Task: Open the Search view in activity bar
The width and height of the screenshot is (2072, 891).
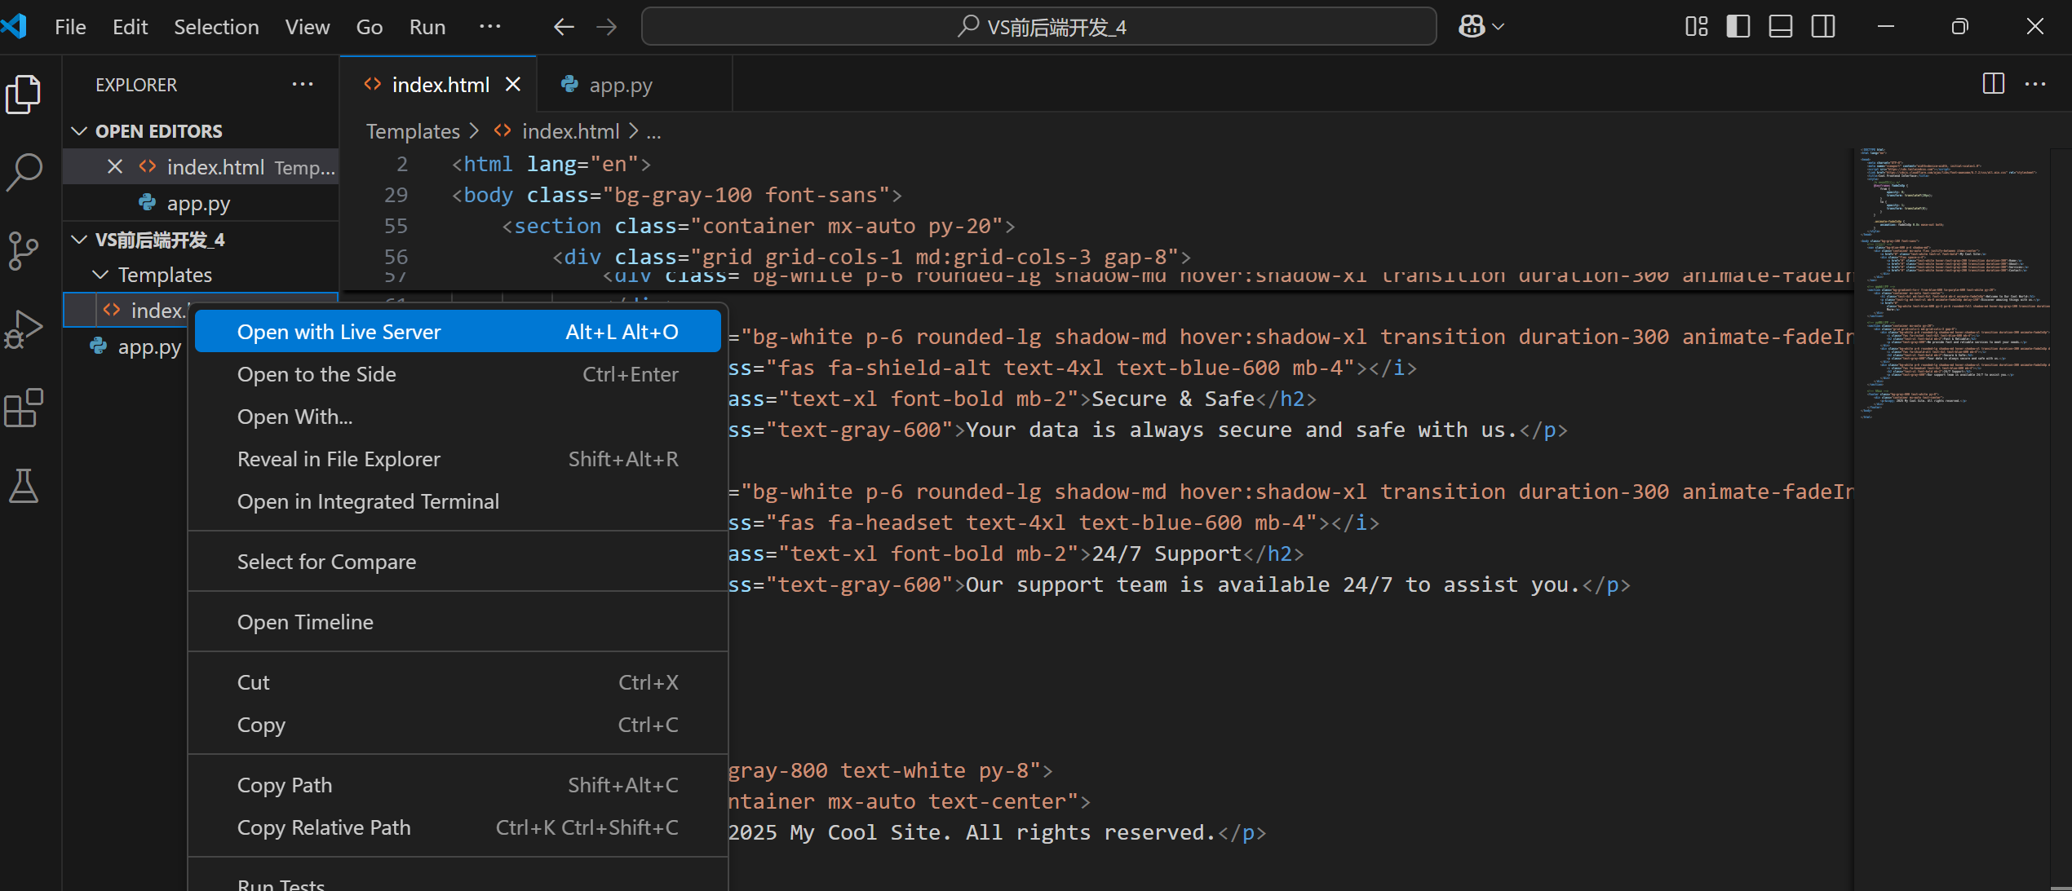Action: click(x=24, y=171)
